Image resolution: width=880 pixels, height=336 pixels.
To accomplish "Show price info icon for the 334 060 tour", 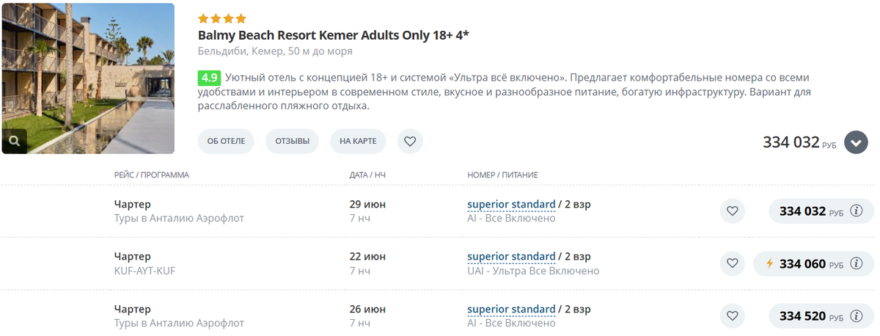I will click(x=855, y=263).
